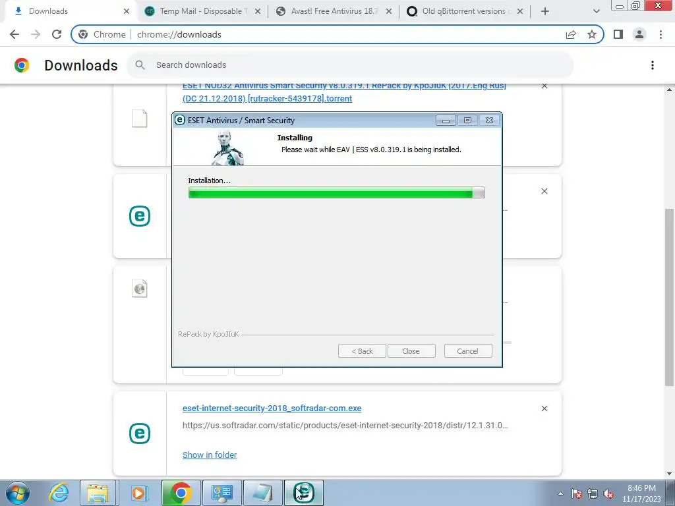The image size is (675, 506).
Task: Click the Chrome site info chip
Action: 102,34
